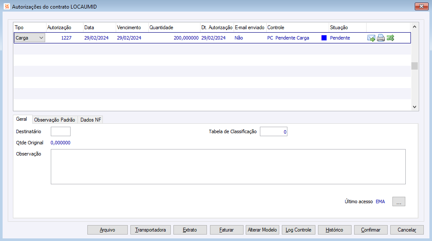This screenshot has width=432, height=241.
Task: Click the Último acesso value EMA
Action: click(380, 201)
